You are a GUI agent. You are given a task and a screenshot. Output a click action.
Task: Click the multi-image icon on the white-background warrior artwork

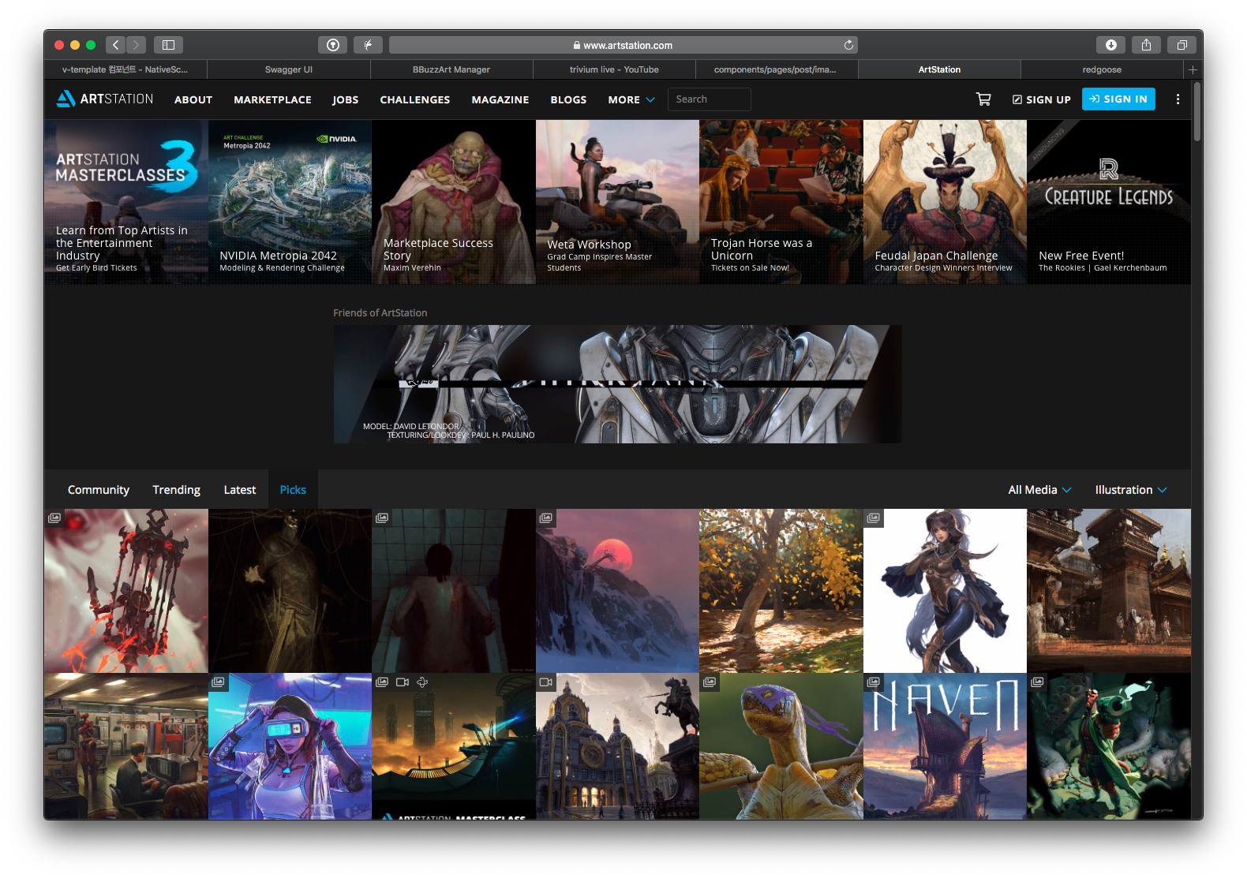click(x=873, y=518)
